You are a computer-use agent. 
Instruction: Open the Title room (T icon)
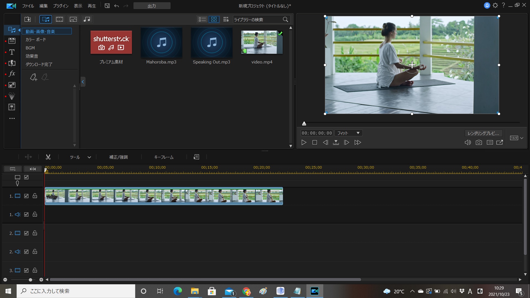tap(12, 52)
